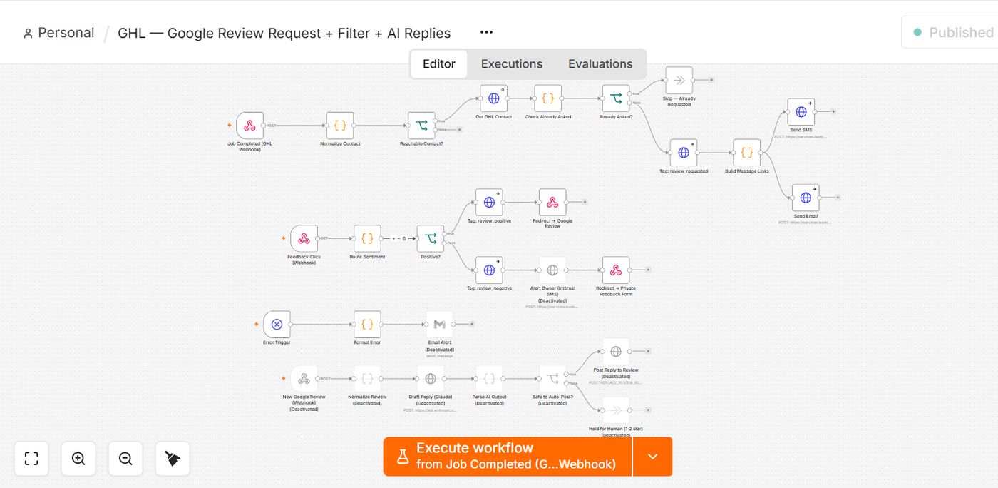
Task: Add a node after Send SMS
Action: (833, 112)
